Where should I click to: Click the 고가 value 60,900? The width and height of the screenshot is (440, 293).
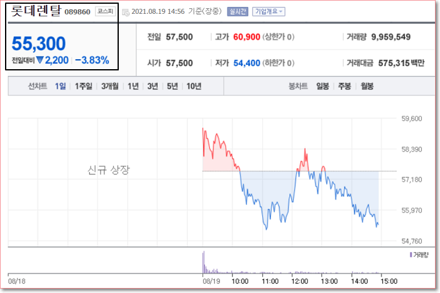[x=246, y=37]
